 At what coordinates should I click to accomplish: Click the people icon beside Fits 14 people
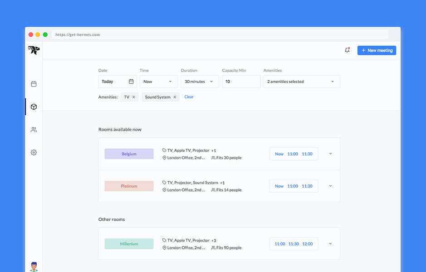[x=213, y=190]
